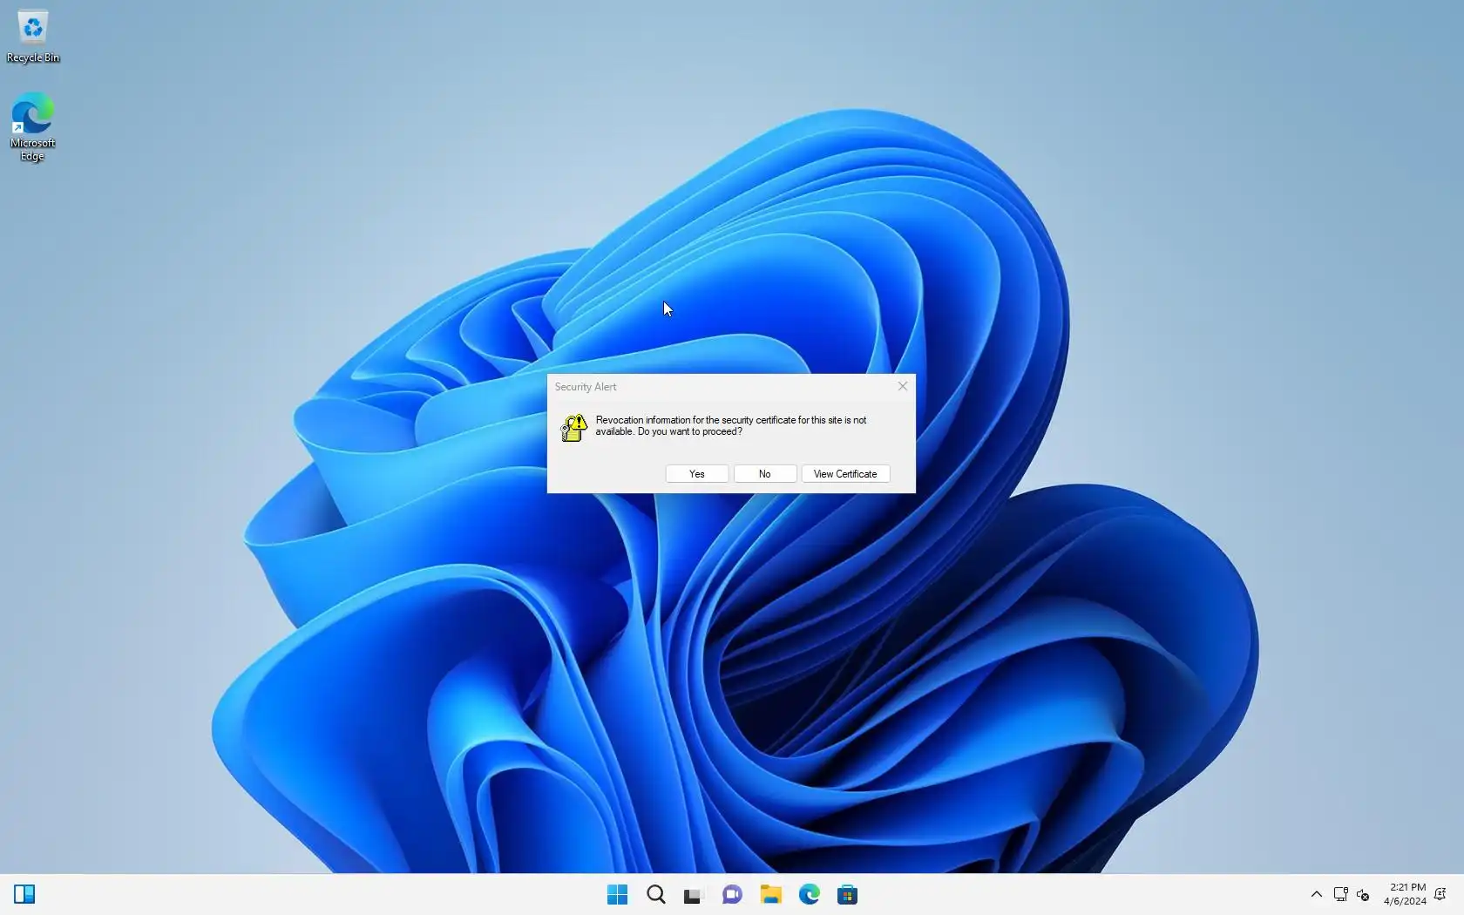The width and height of the screenshot is (1464, 915).
Task: Open Microsoft Store from the taskbar
Action: coord(847,895)
